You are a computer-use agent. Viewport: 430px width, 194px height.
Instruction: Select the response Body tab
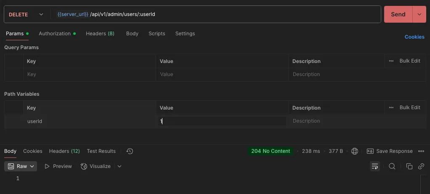tap(11, 151)
